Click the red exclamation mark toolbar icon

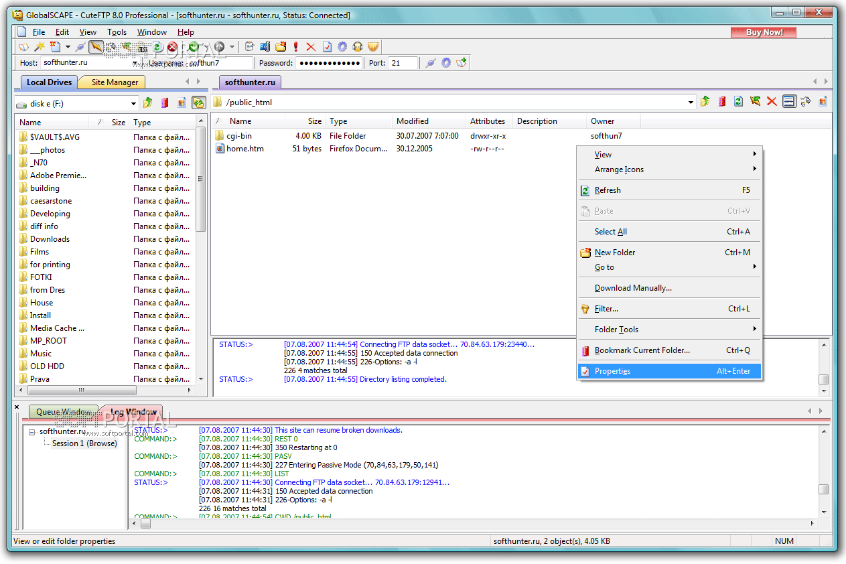point(296,47)
